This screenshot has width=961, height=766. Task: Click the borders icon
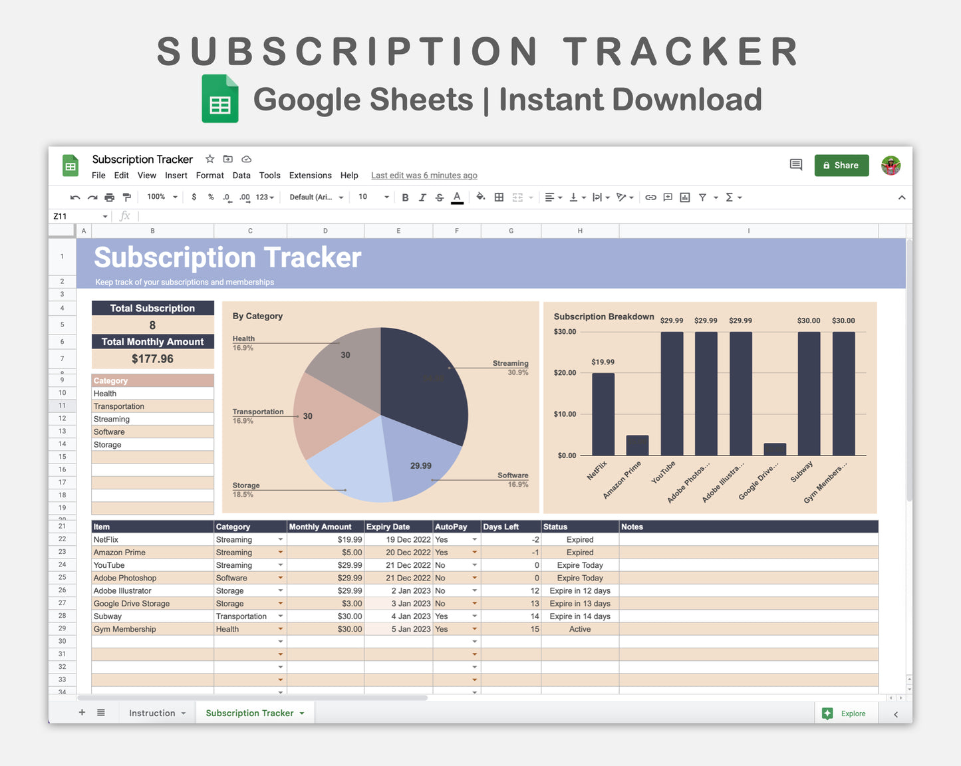(x=499, y=197)
